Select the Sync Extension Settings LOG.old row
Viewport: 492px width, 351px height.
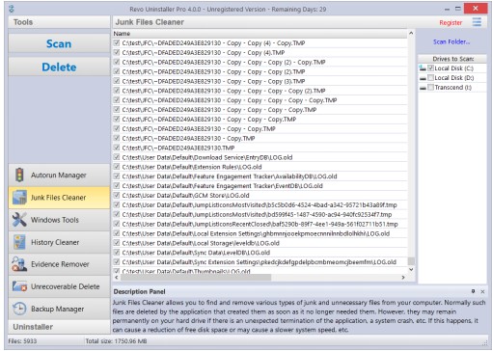click(260, 262)
